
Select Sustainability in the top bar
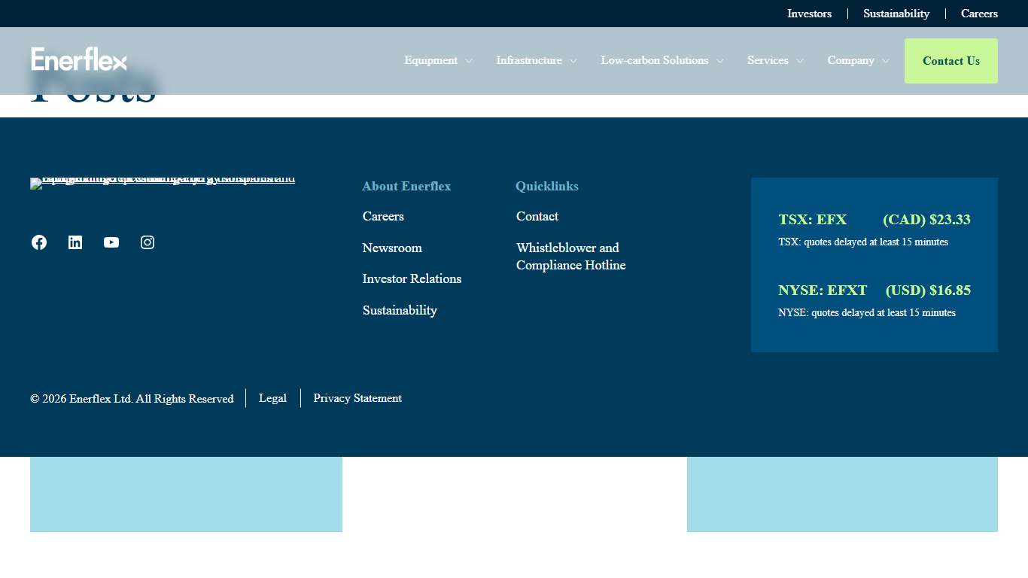click(x=896, y=14)
